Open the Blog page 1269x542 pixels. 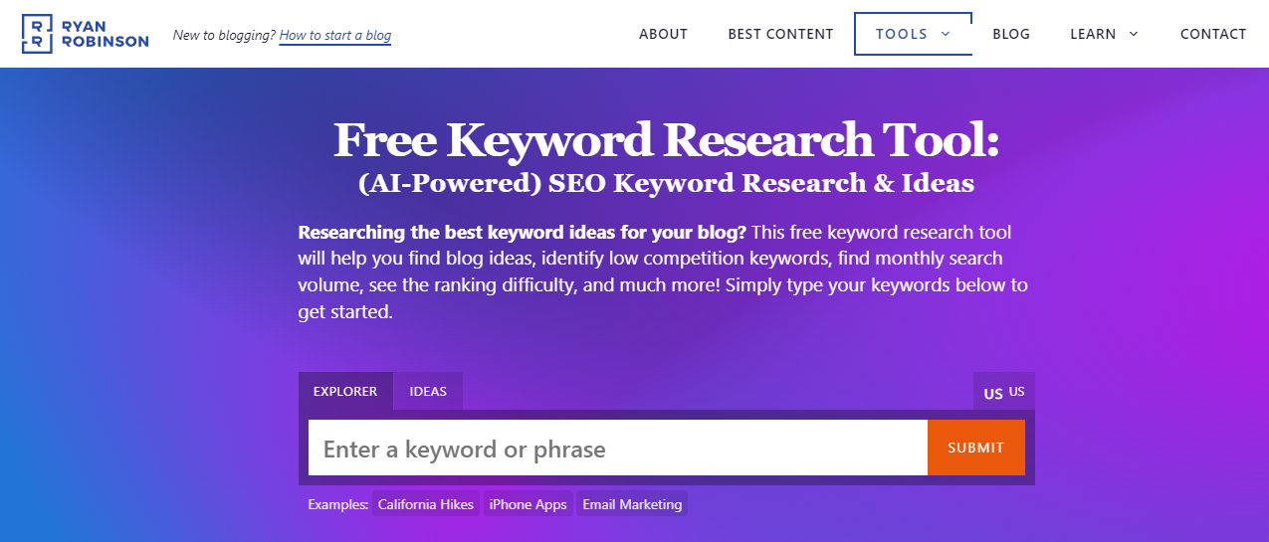[x=1011, y=34]
